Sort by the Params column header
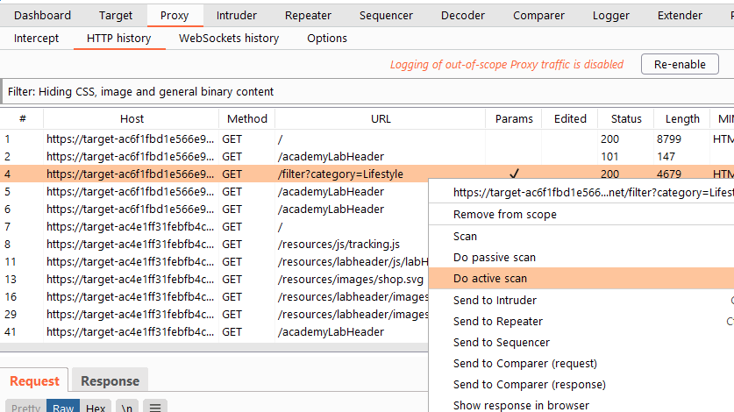Screen dimensions: 734x412 click(x=514, y=119)
